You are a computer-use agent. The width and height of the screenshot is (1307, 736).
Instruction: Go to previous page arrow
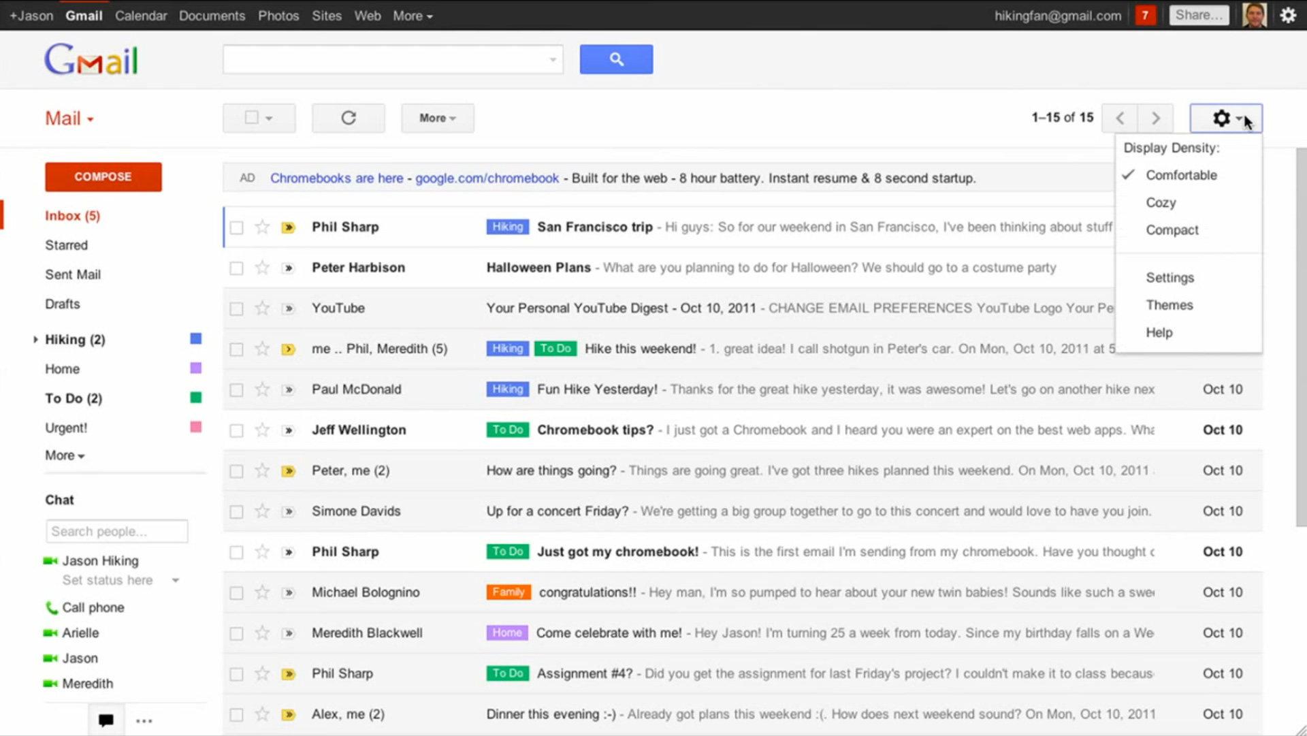point(1120,118)
